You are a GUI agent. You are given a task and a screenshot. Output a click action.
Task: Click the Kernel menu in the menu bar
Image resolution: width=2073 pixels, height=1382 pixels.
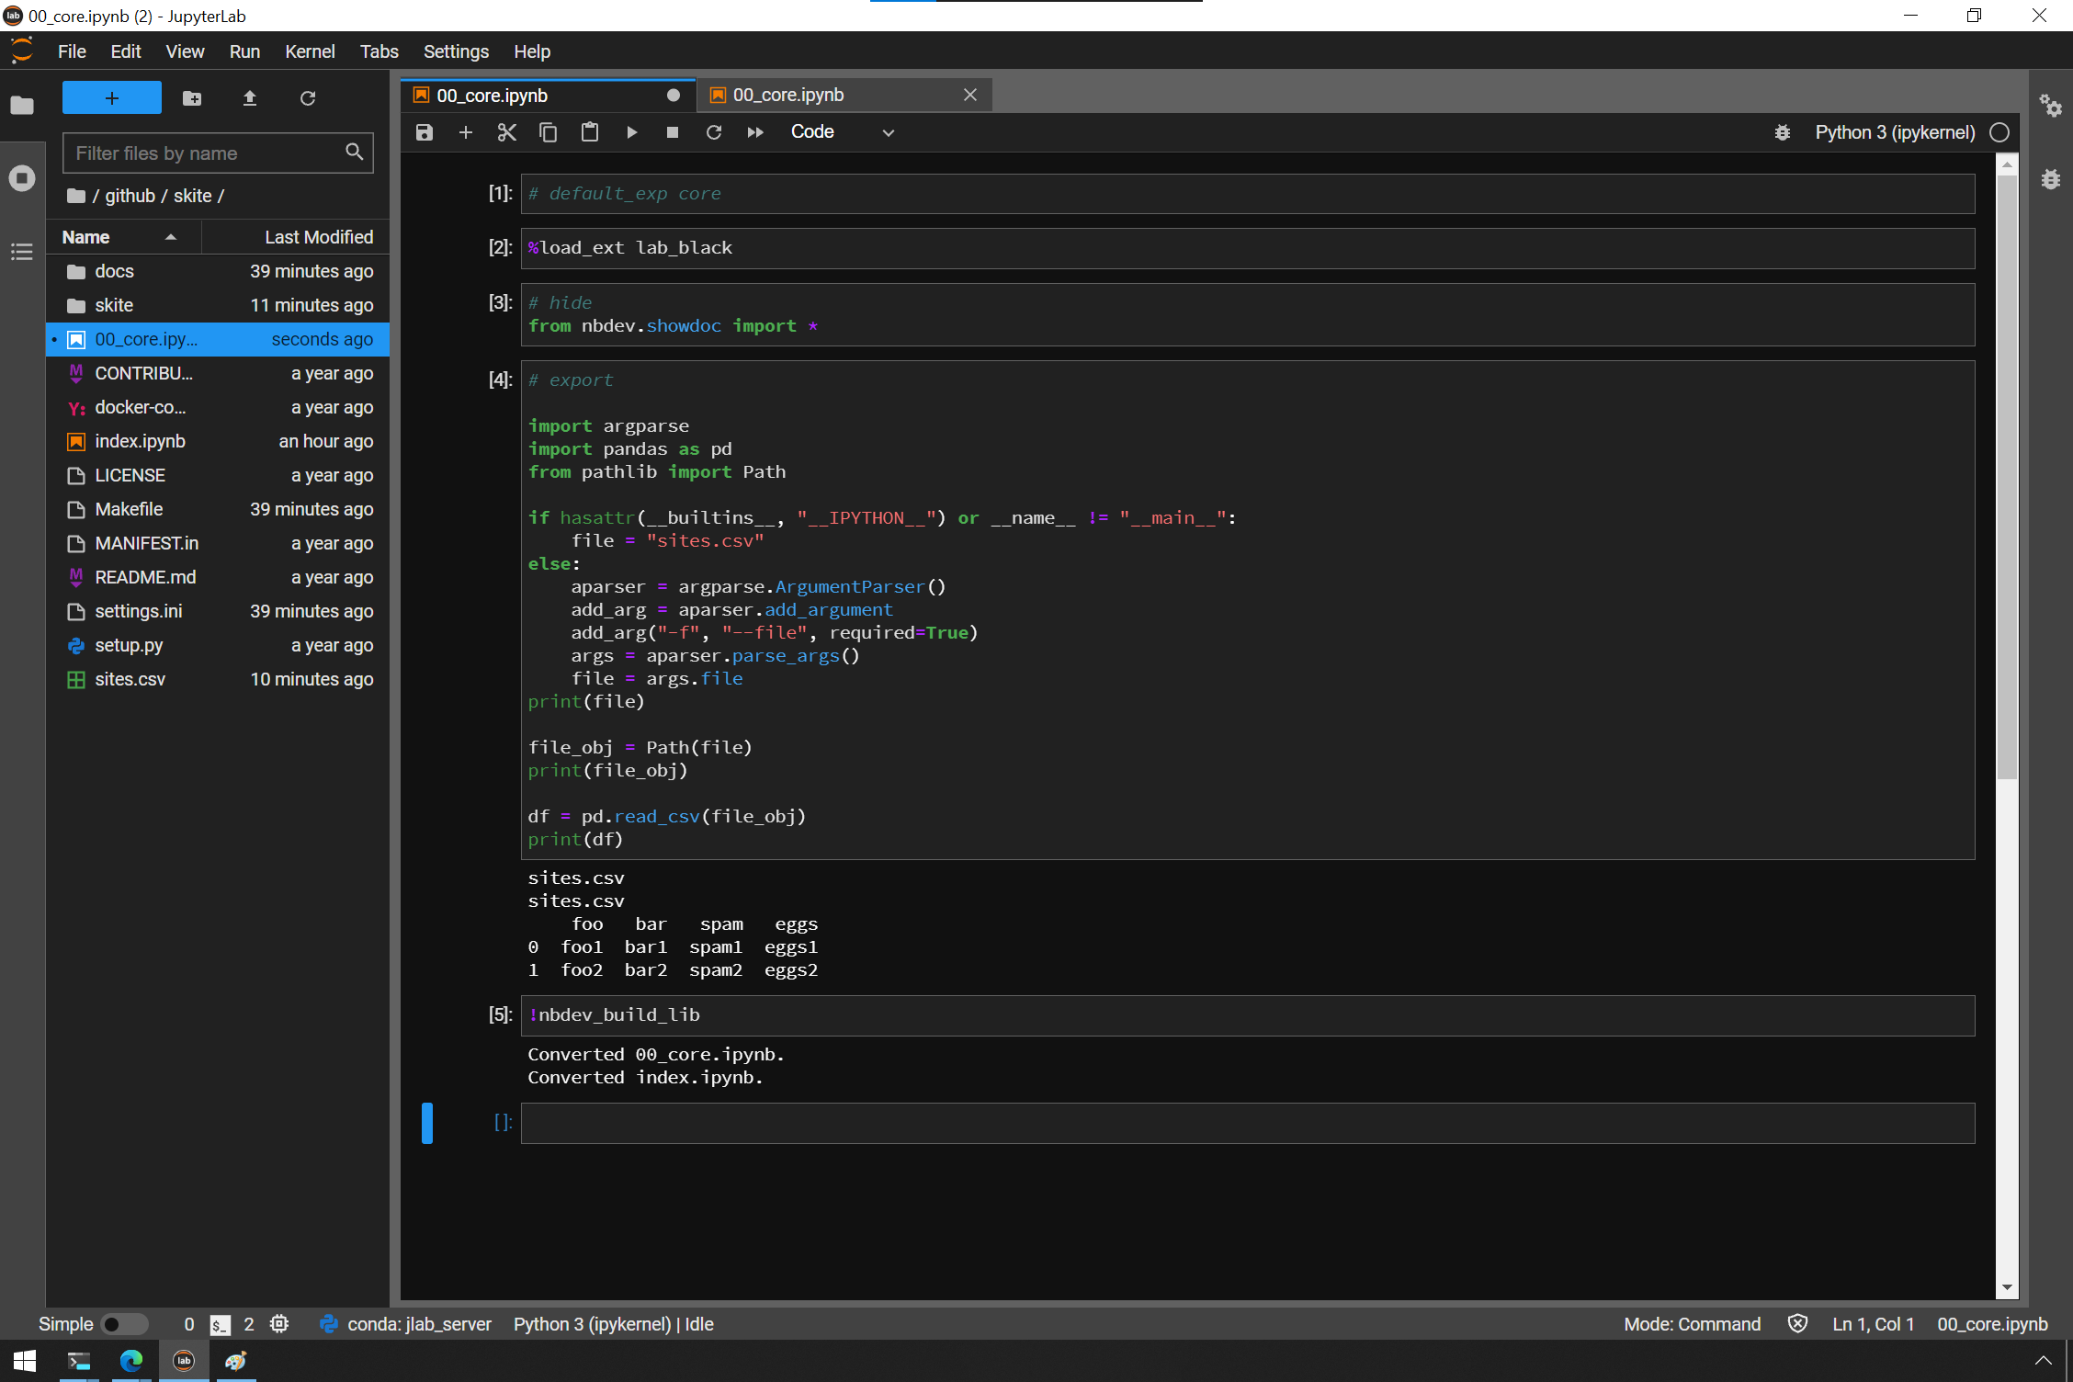309,51
